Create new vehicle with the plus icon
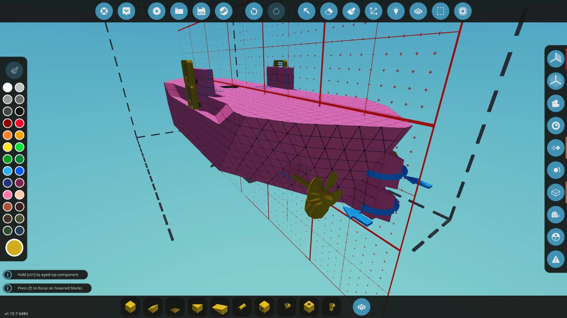Viewport: 567px width, 318px height. (x=157, y=11)
